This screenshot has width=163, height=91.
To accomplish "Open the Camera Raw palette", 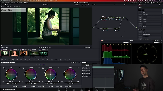I will pyautogui.click(x=2, y=60).
